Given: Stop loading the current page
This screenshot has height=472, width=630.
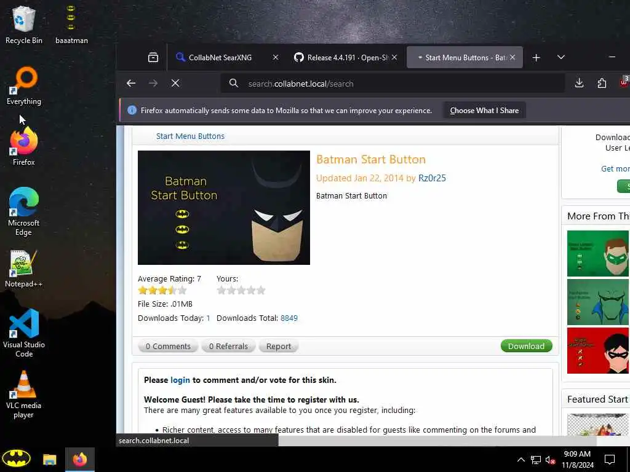Looking at the screenshot, I should (x=175, y=83).
